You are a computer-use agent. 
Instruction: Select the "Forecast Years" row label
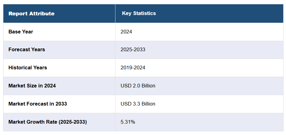[27, 49]
